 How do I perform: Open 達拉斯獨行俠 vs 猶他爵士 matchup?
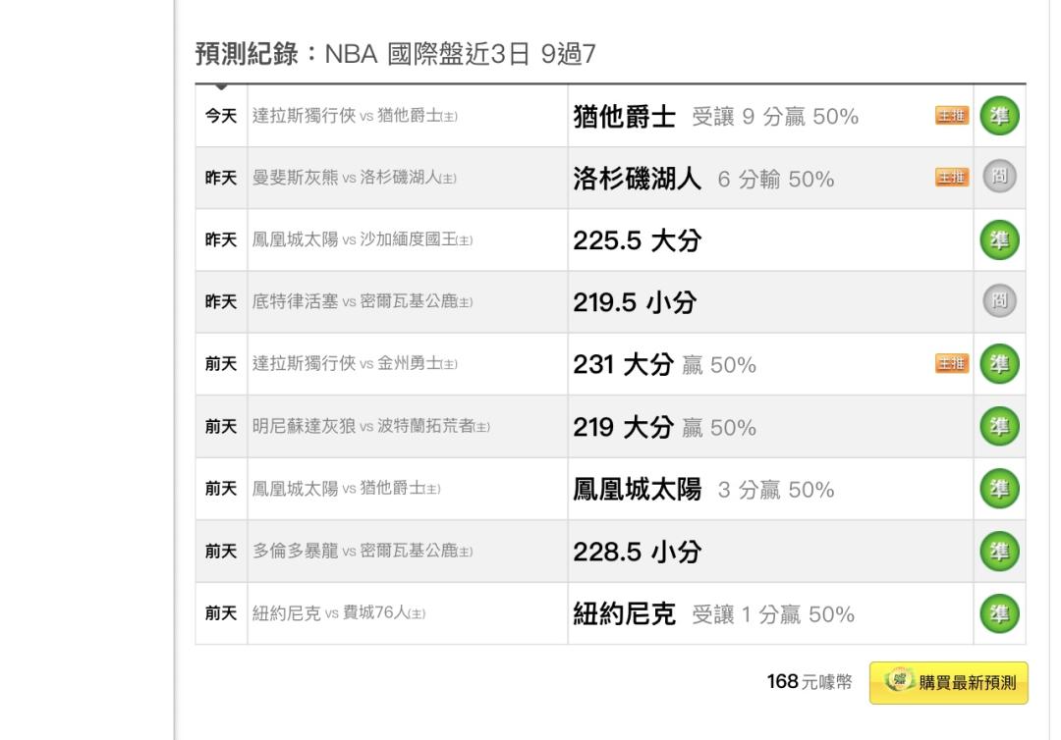click(x=356, y=117)
